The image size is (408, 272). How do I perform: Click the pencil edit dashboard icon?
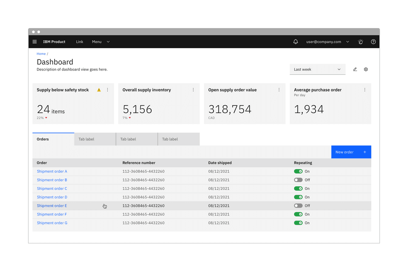coord(355,70)
